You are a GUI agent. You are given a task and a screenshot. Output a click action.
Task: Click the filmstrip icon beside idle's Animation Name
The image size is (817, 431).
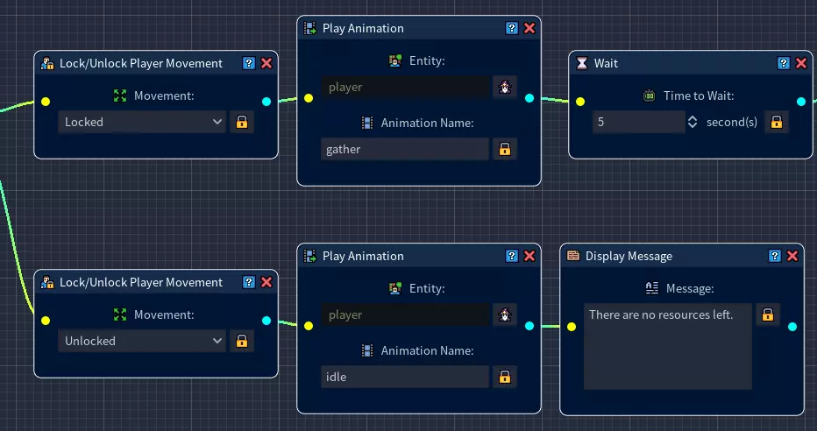(366, 350)
